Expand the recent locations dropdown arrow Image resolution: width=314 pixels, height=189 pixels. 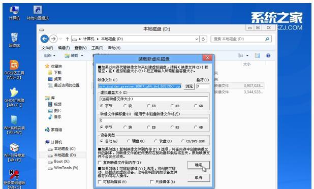[x=61, y=39]
